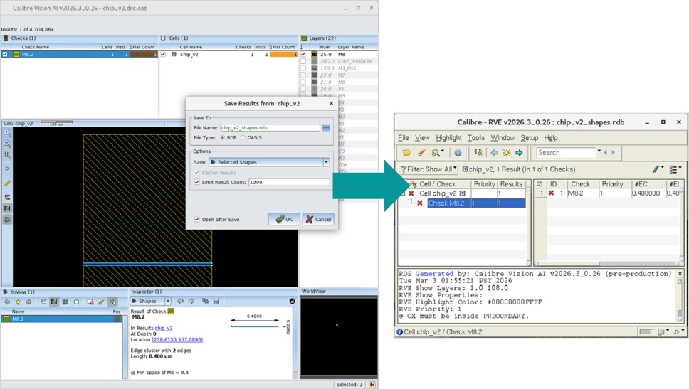
Task: Click the Inspector copy icon
Action: [x=205, y=302]
